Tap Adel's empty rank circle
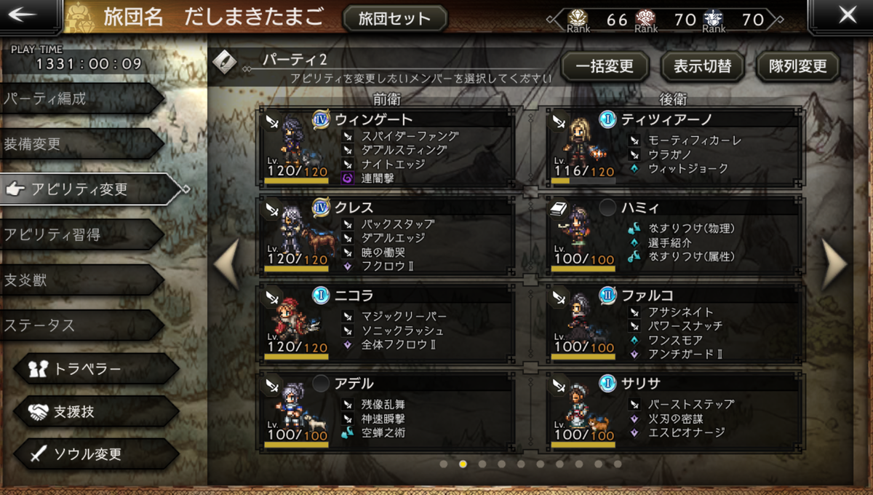The width and height of the screenshot is (873, 495). (321, 384)
